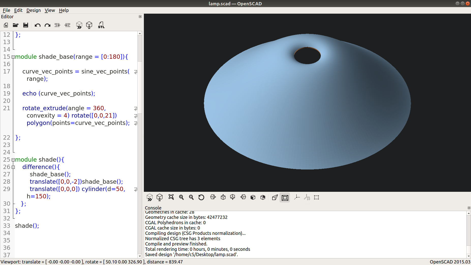The width and height of the screenshot is (471, 265).
Task: Toggle the axes crosshair display
Action: point(297,197)
